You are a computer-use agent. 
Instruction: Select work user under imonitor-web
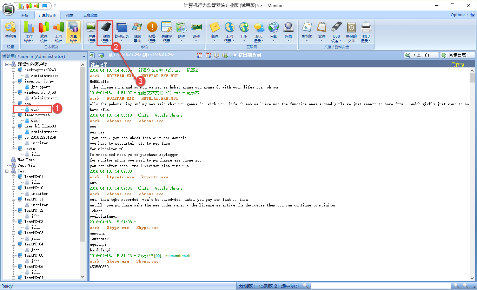pyautogui.click(x=35, y=120)
